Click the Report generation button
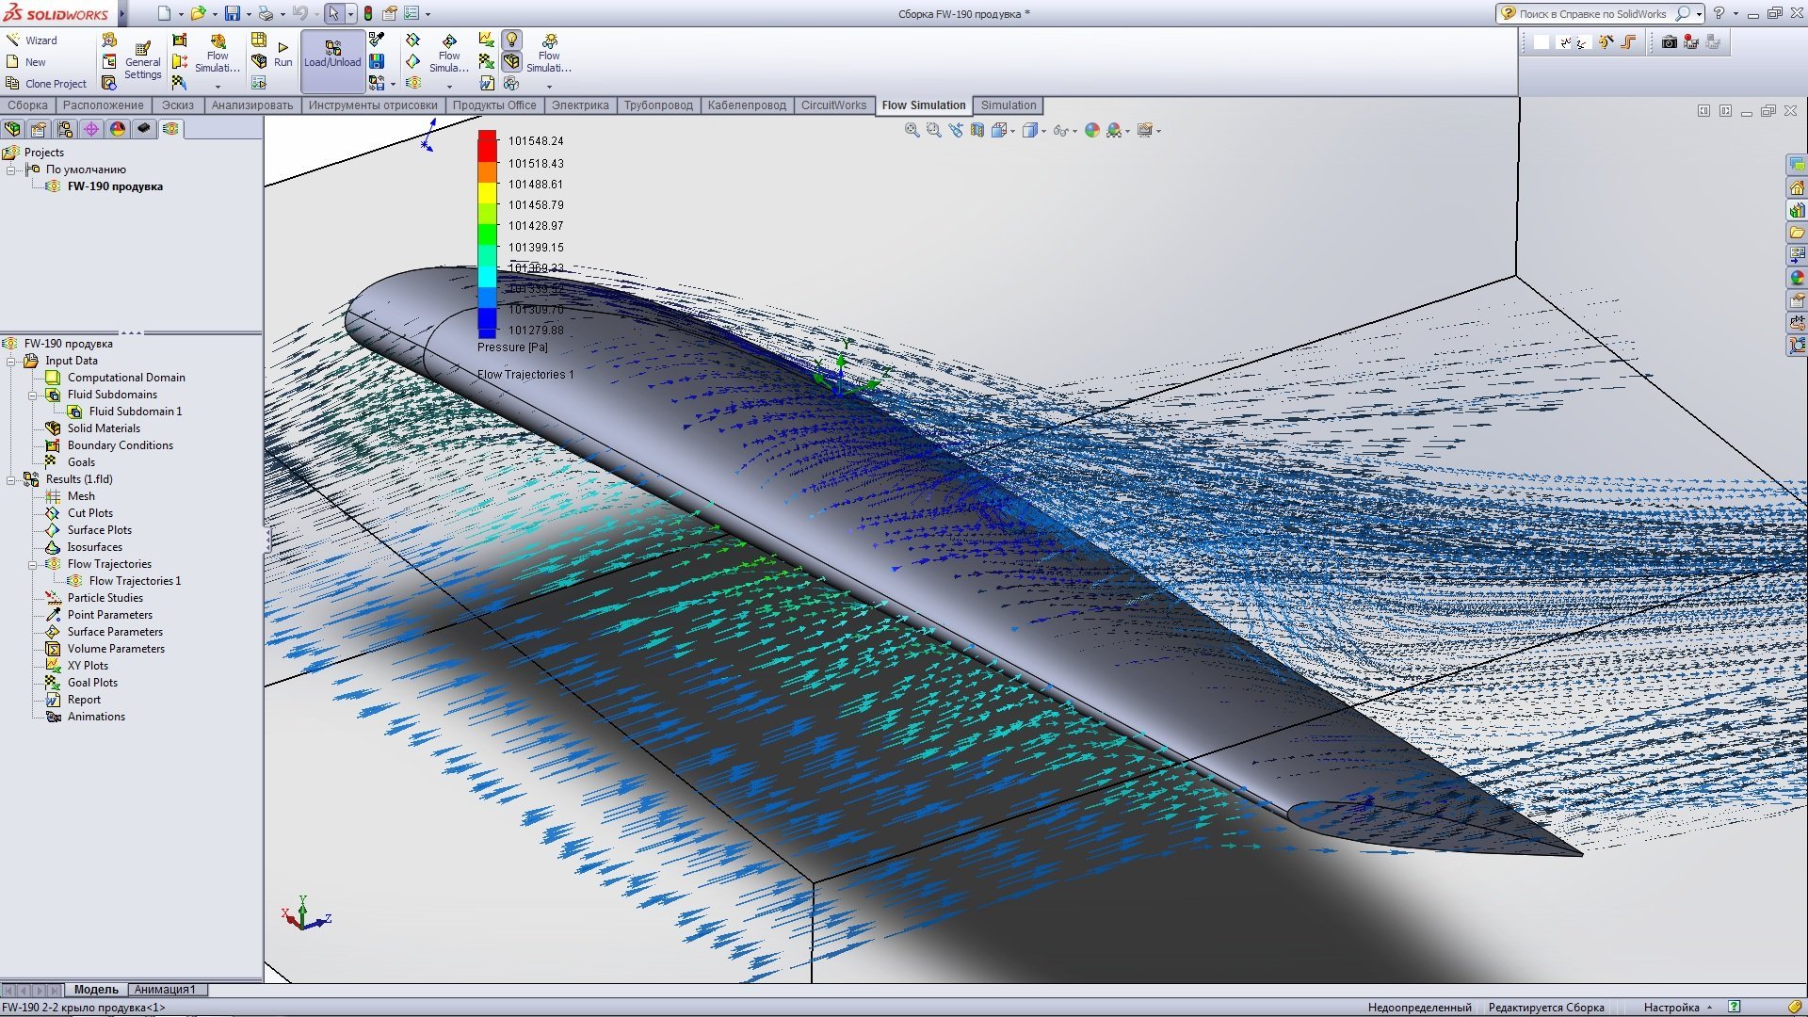Viewport: 1808px width, 1017px height. click(x=83, y=699)
